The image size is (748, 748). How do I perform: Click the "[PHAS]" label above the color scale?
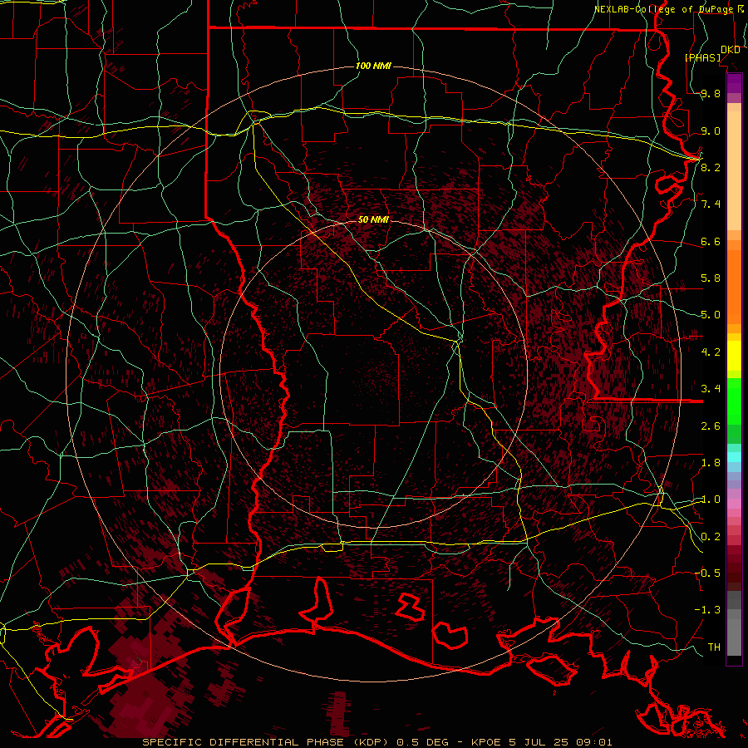(702, 57)
